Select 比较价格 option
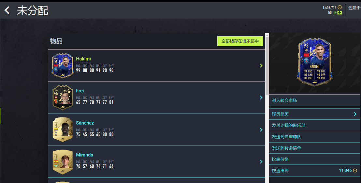The width and height of the screenshot is (361, 183). [314, 159]
